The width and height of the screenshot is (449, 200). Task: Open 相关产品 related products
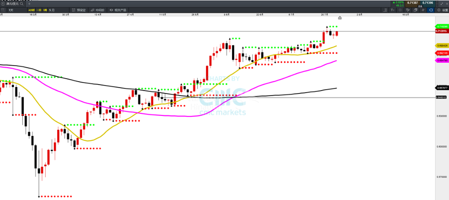118,9
